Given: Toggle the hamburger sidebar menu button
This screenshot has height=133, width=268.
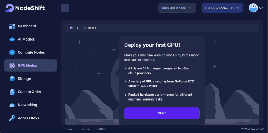Looking at the screenshot, I should (x=65, y=8).
